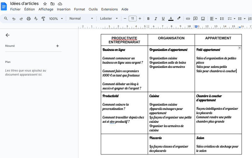Open the highlight color pen tool
252x158 pixels.
click(x=179, y=18)
